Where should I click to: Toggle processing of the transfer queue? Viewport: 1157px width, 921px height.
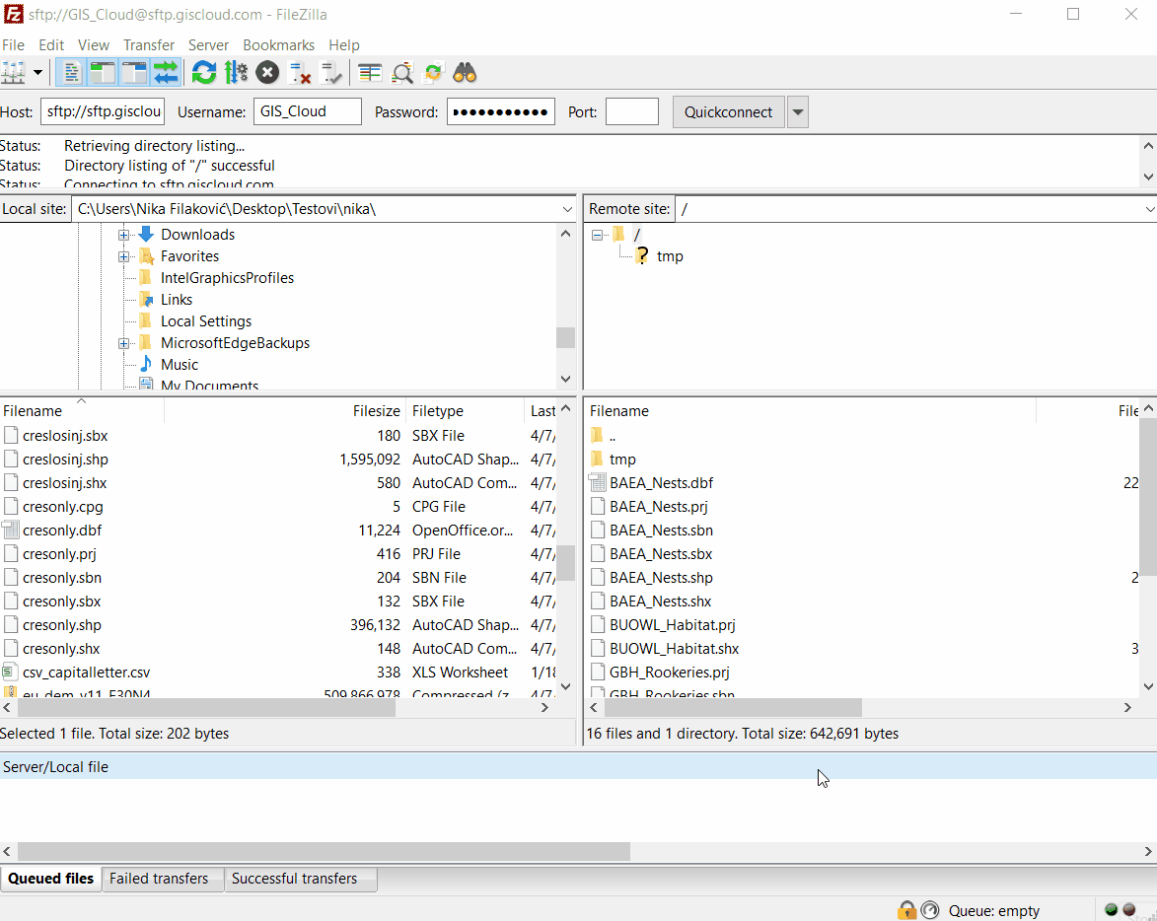[x=236, y=73]
